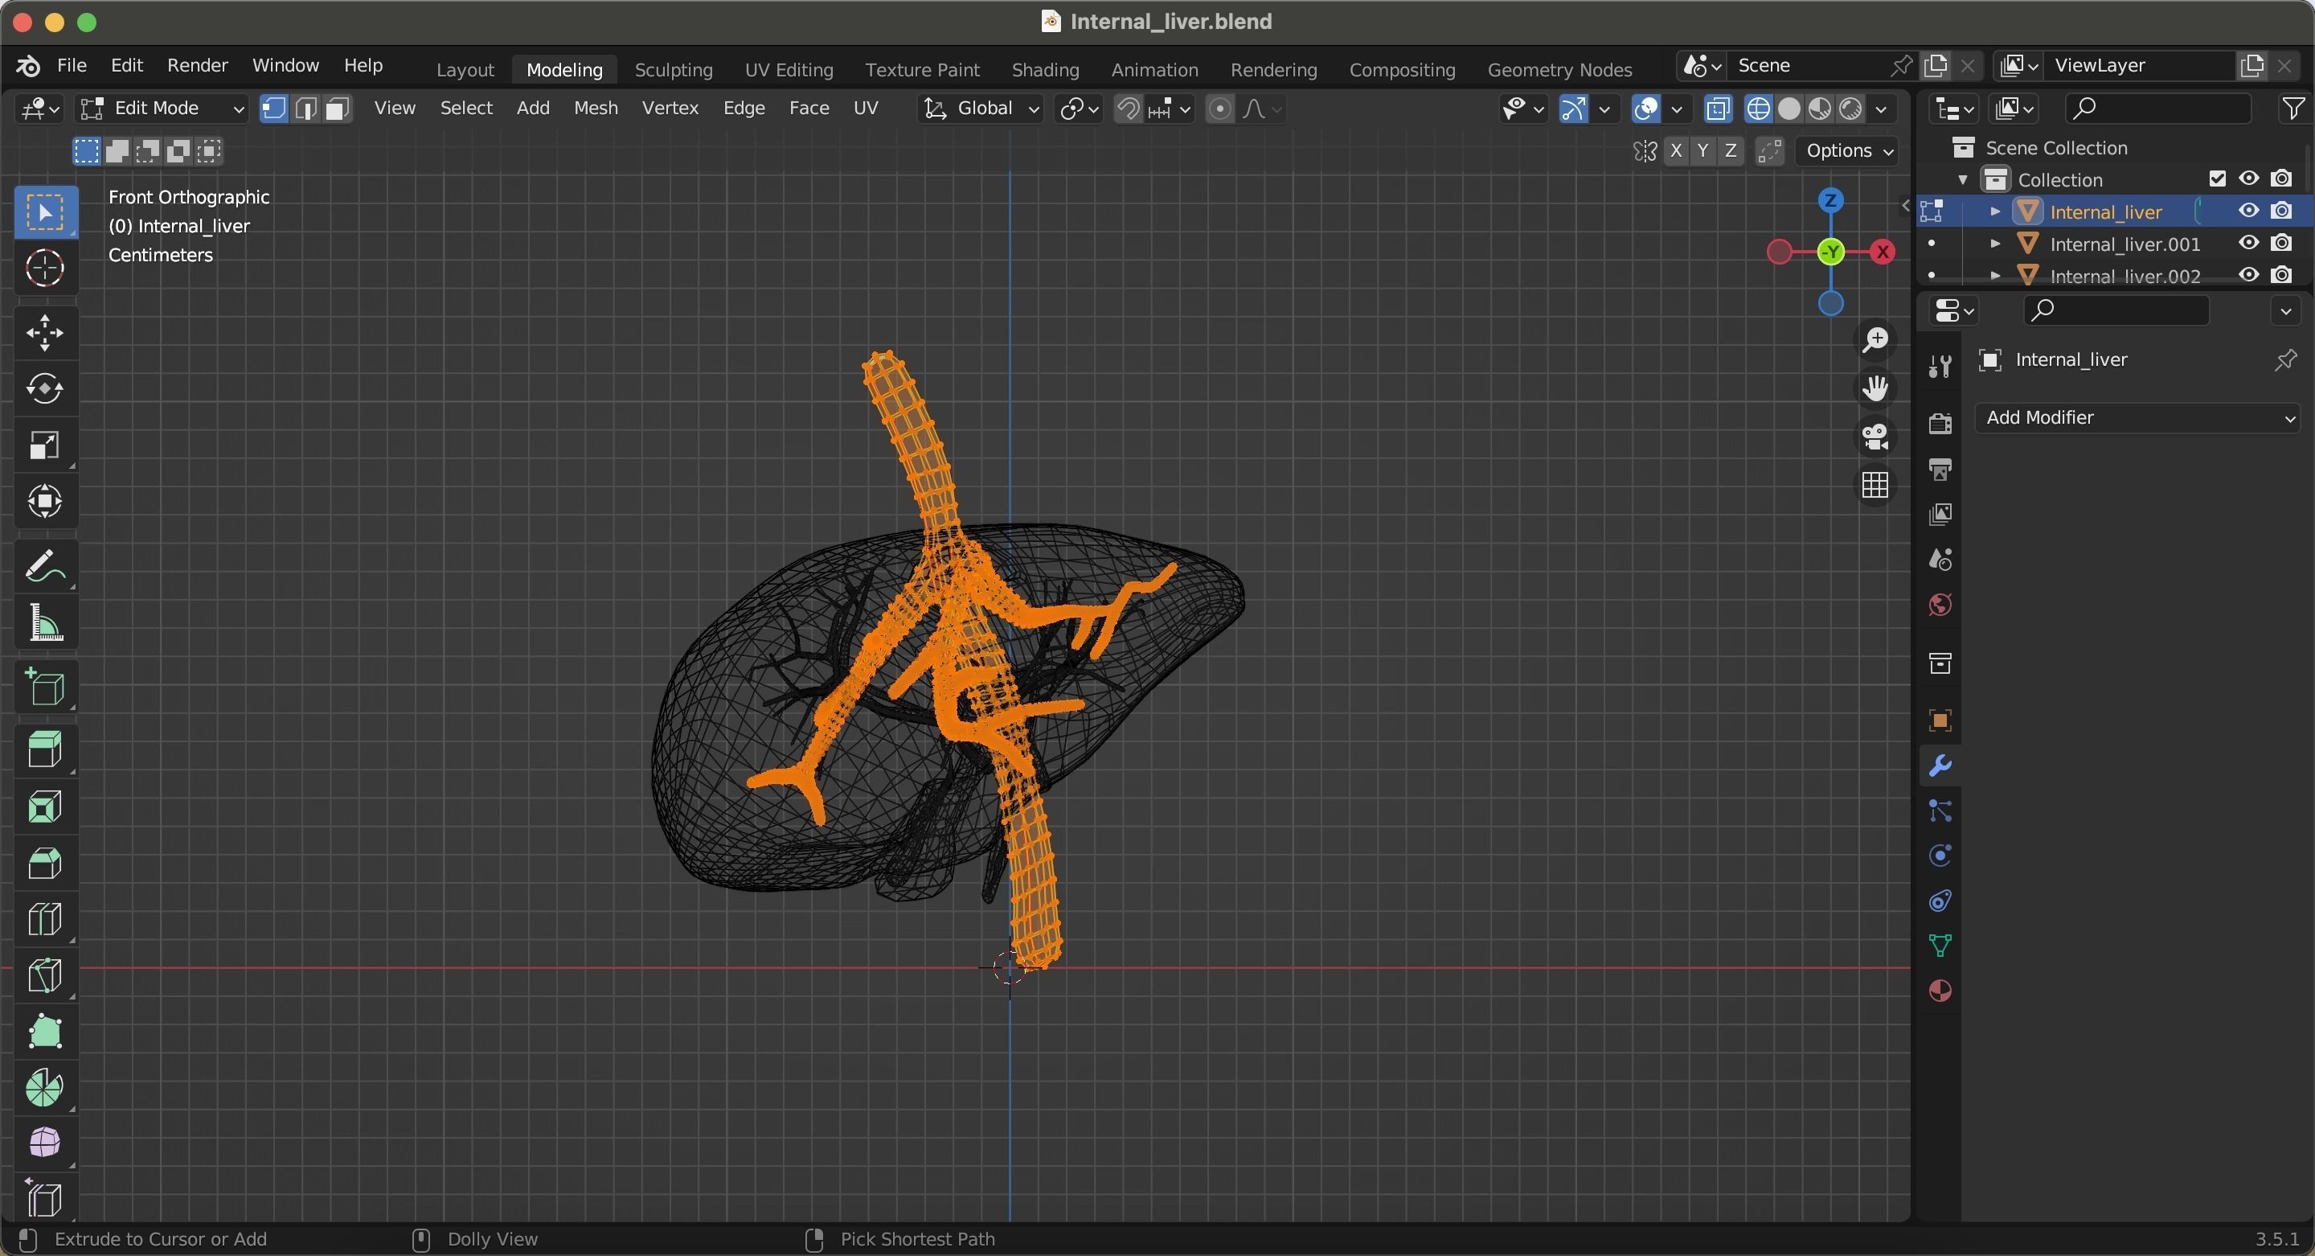Enable edge select mode

click(305, 109)
